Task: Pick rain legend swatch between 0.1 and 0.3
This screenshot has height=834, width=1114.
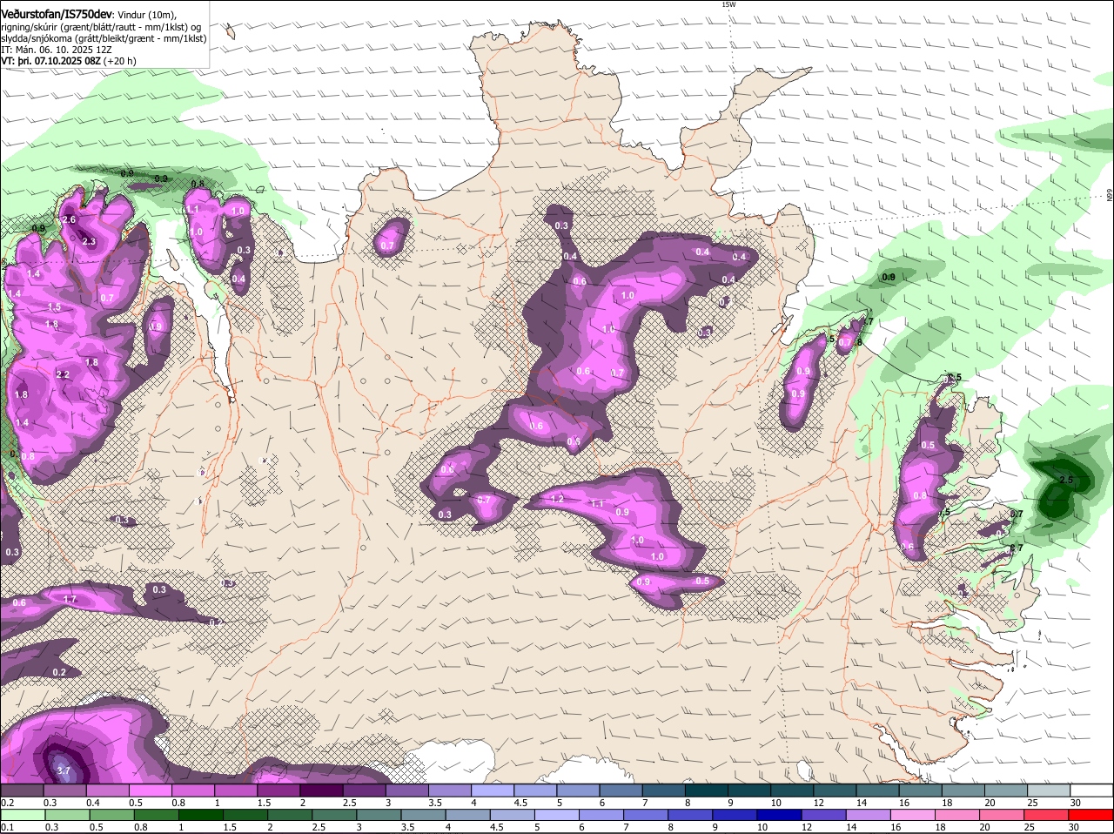Action: (22, 815)
